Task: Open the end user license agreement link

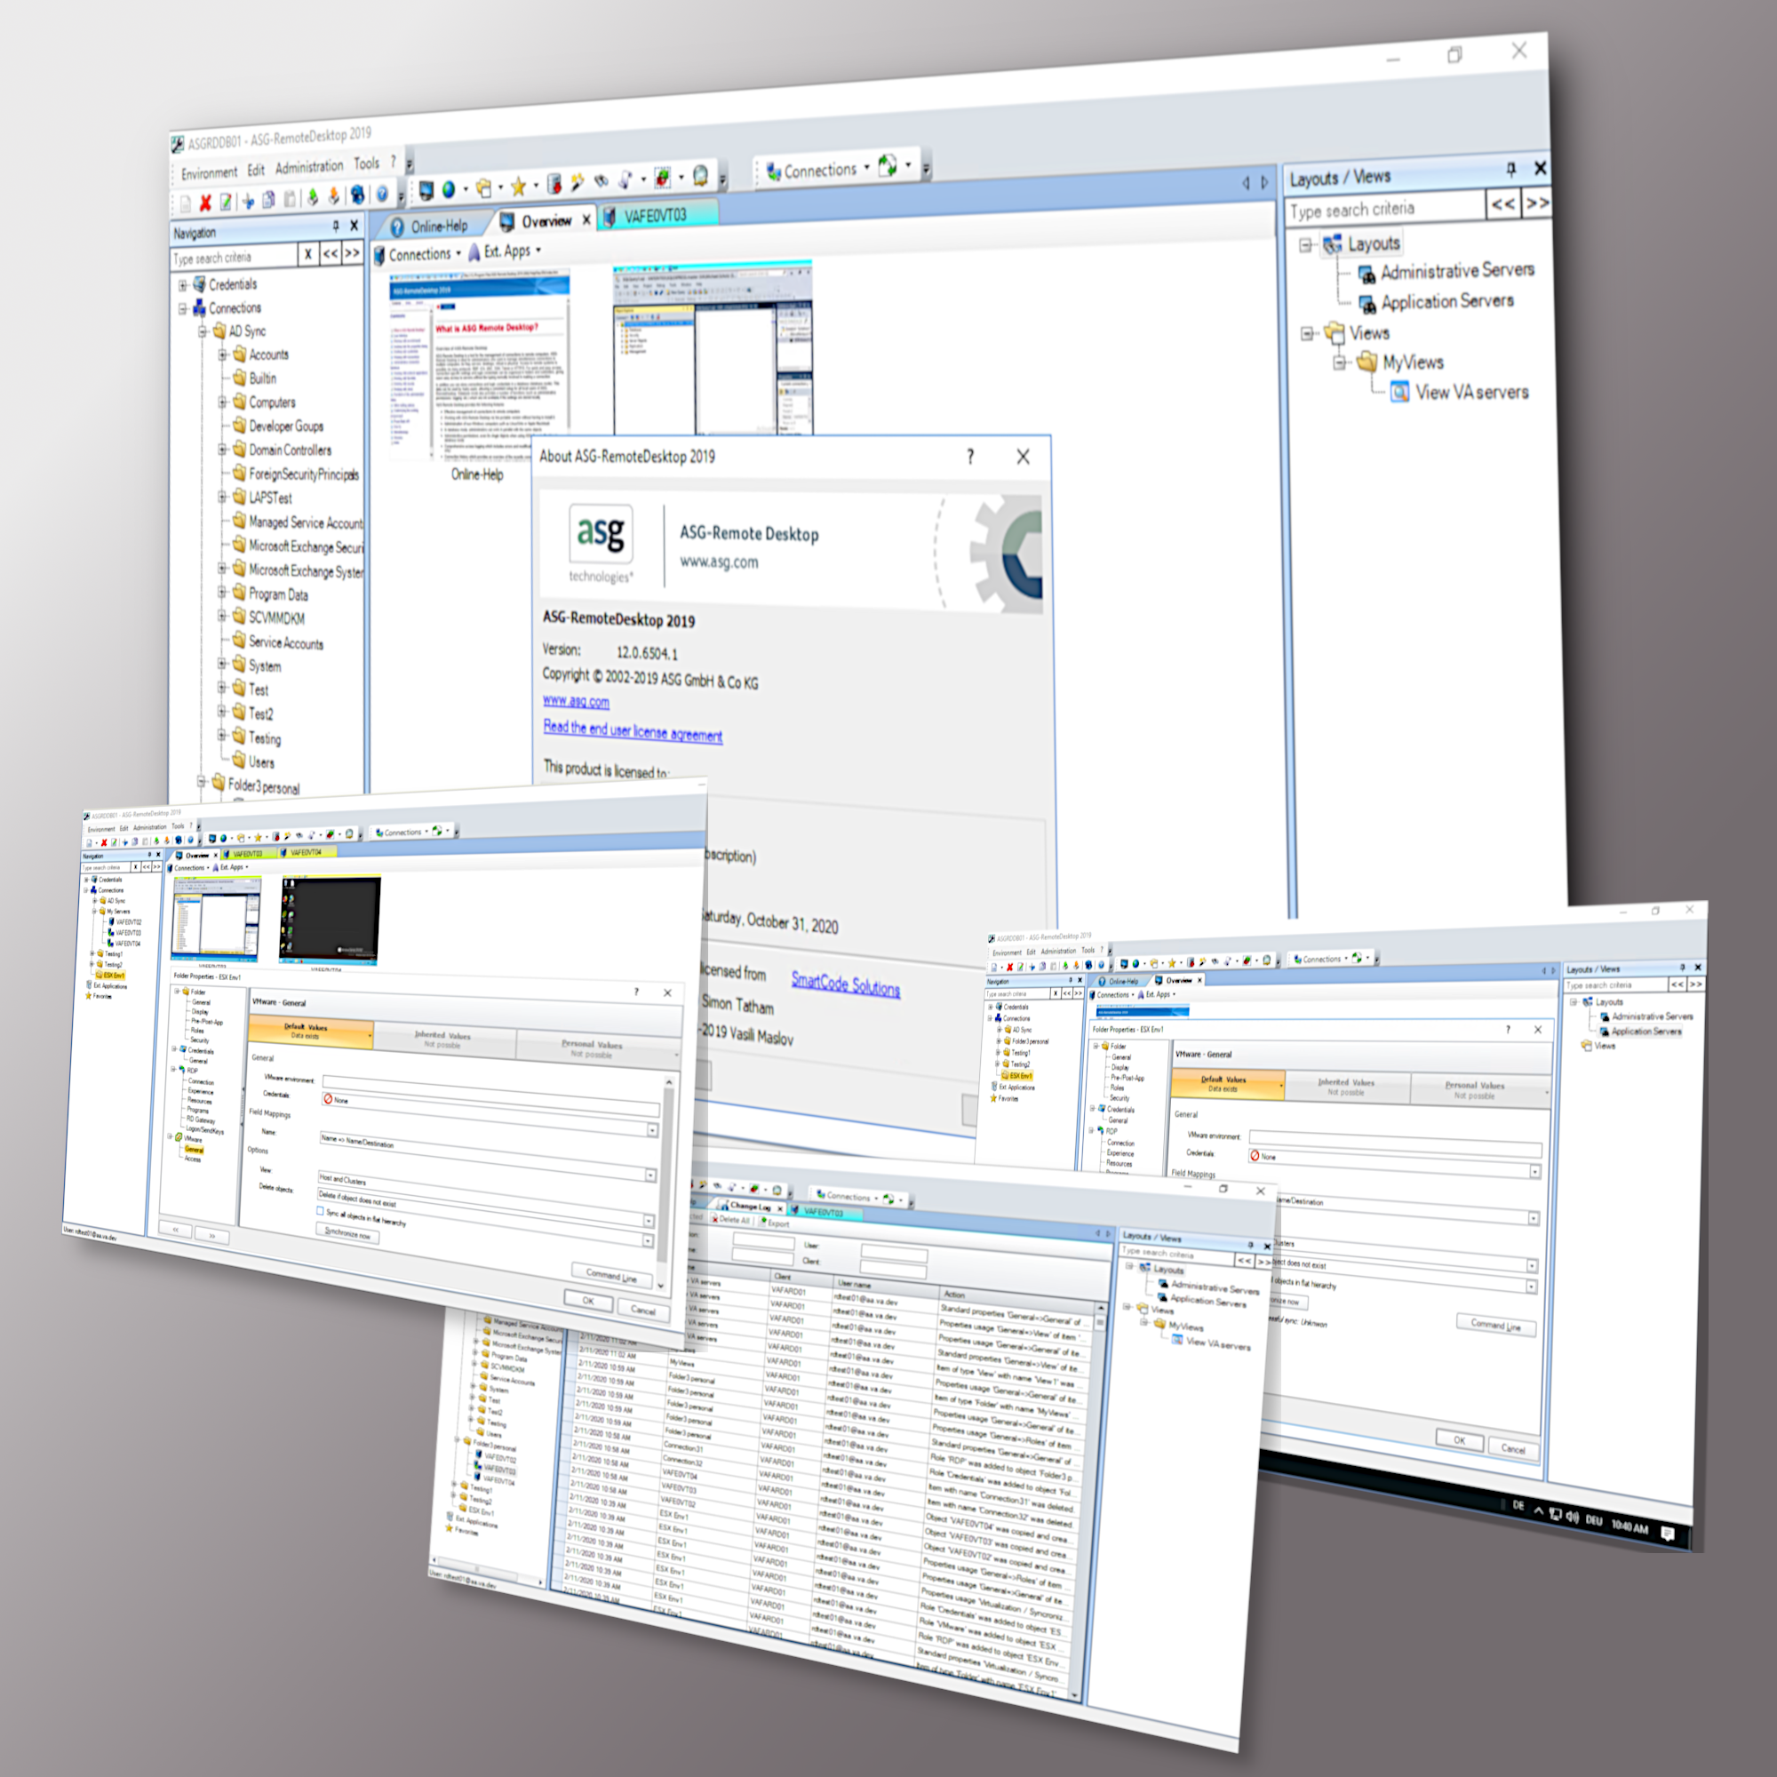Action: [x=633, y=731]
